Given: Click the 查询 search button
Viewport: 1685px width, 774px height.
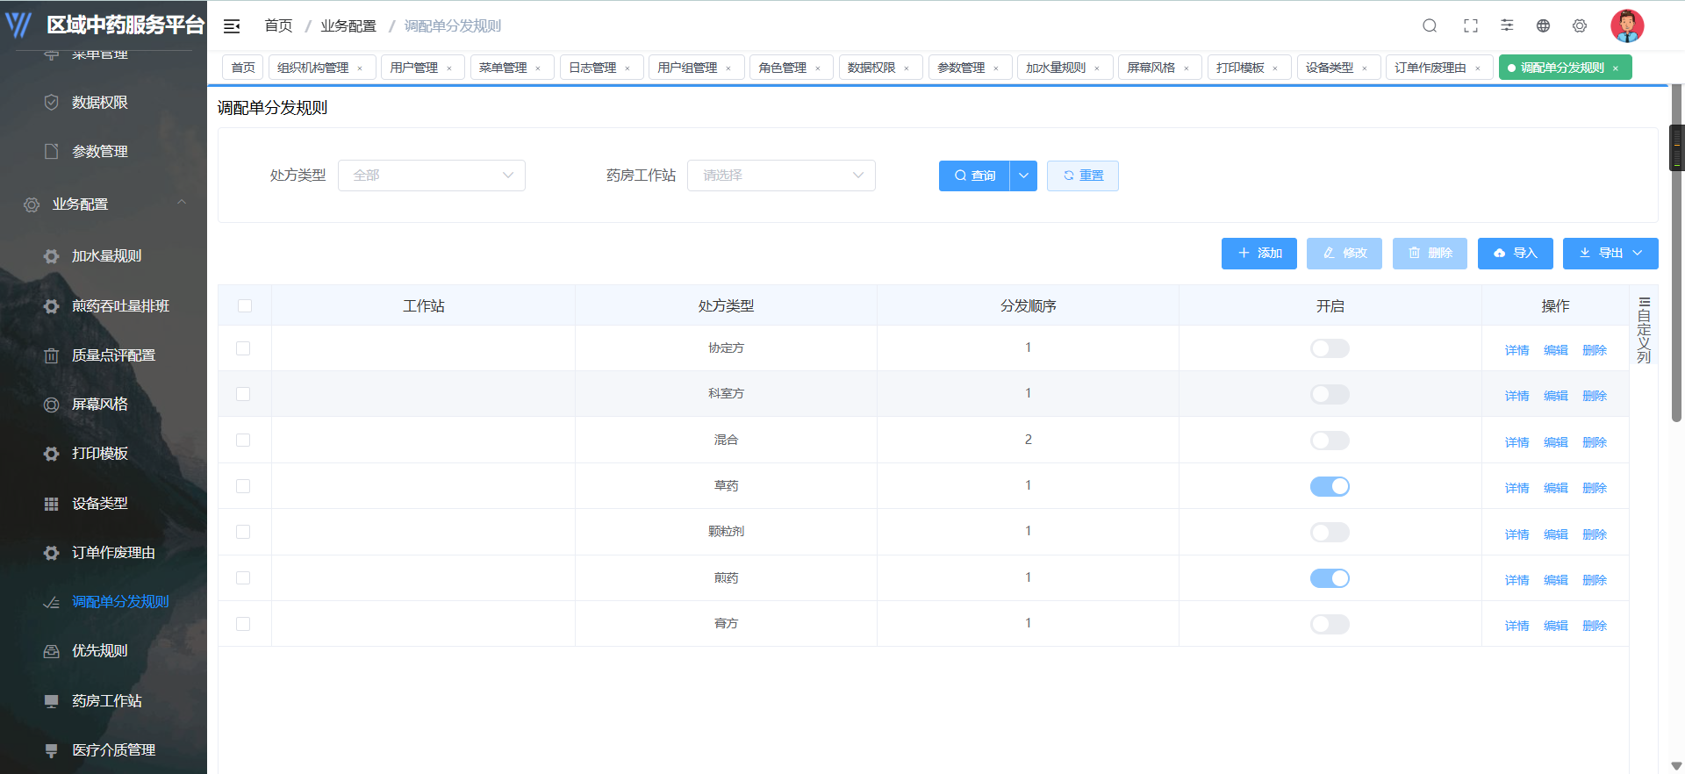Looking at the screenshot, I should (974, 176).
